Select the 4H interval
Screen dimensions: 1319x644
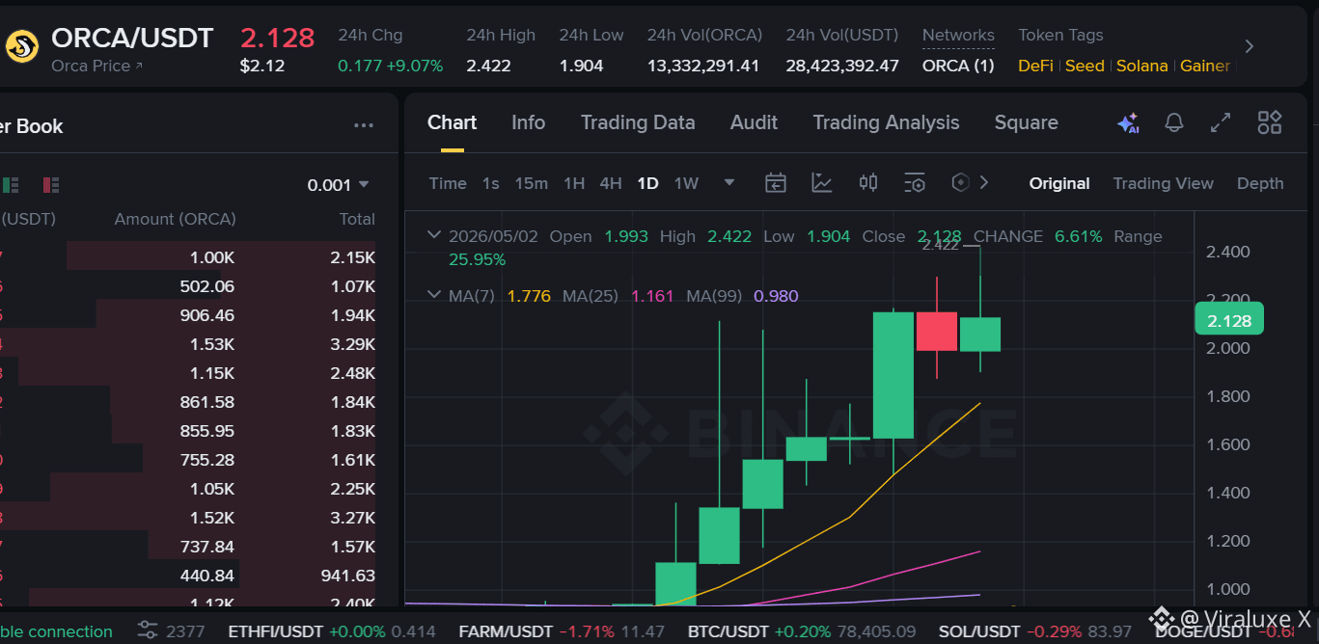611,183
